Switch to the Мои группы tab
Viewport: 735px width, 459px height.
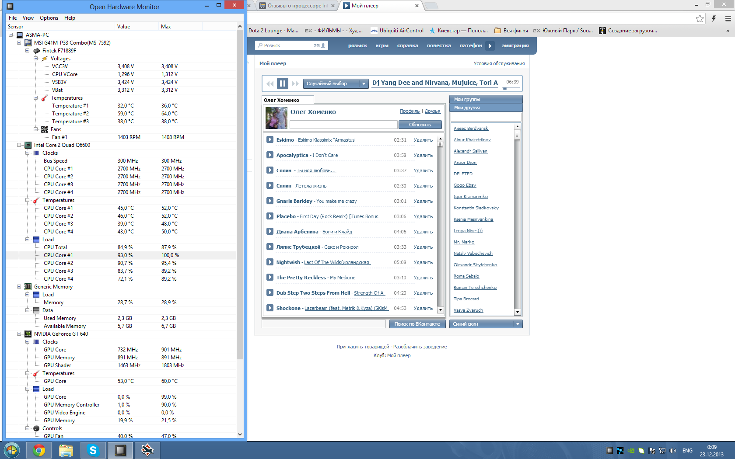click(x=486, y=99)
